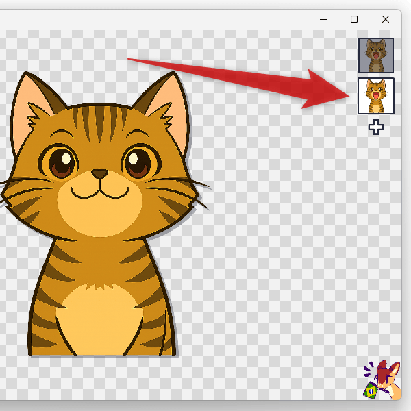Screen dimensions: 411x411
Task: Close the avatar application window
Action: 386,19
